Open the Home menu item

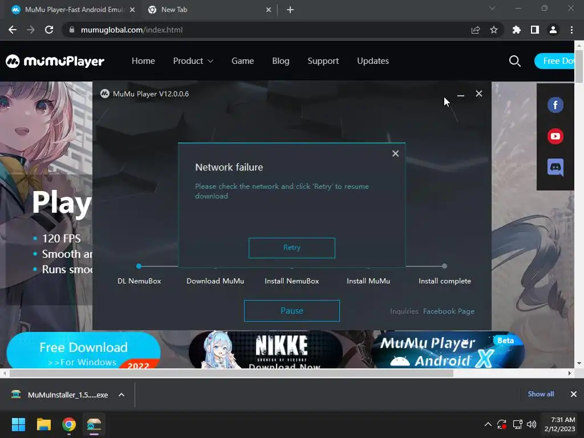click(x=143, y=61)
